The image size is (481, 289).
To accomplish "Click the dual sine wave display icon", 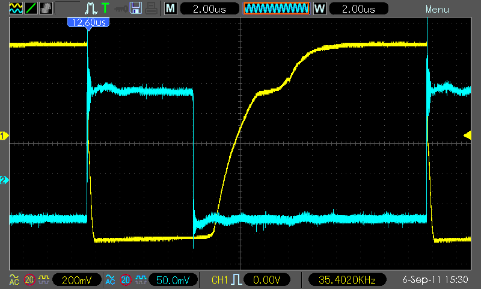I will (16, 8).
